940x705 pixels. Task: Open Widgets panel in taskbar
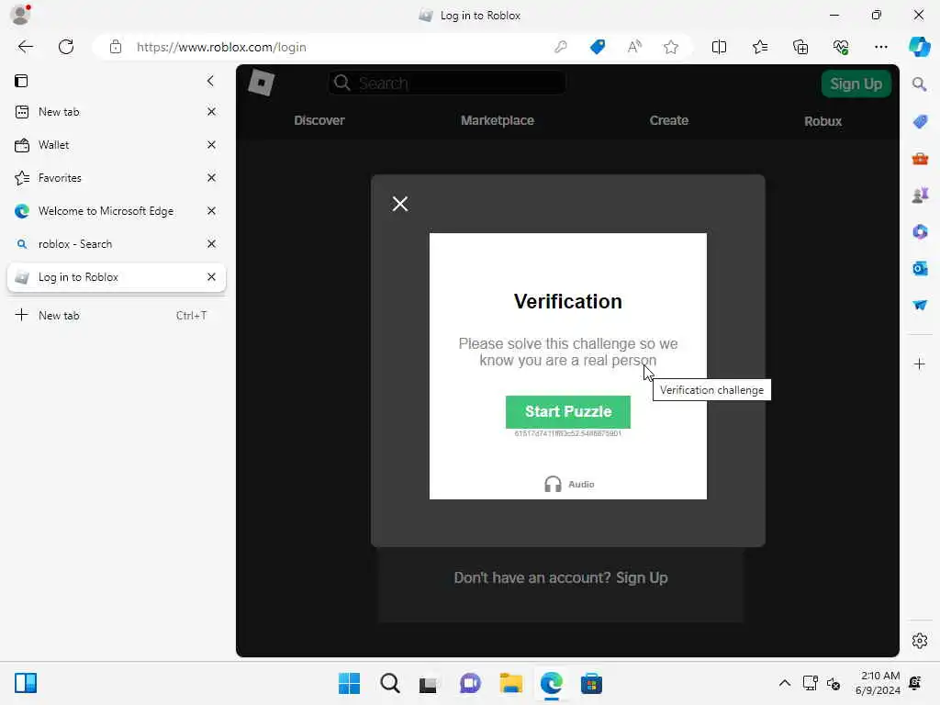26,683
